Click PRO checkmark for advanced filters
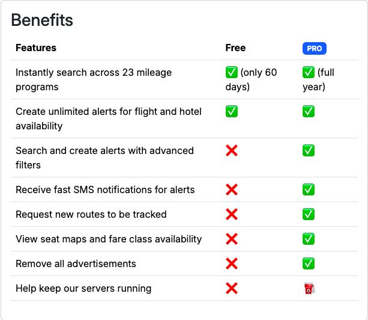Image resolution: width=368 pixels, height=320 pixels. click(309, 151)
